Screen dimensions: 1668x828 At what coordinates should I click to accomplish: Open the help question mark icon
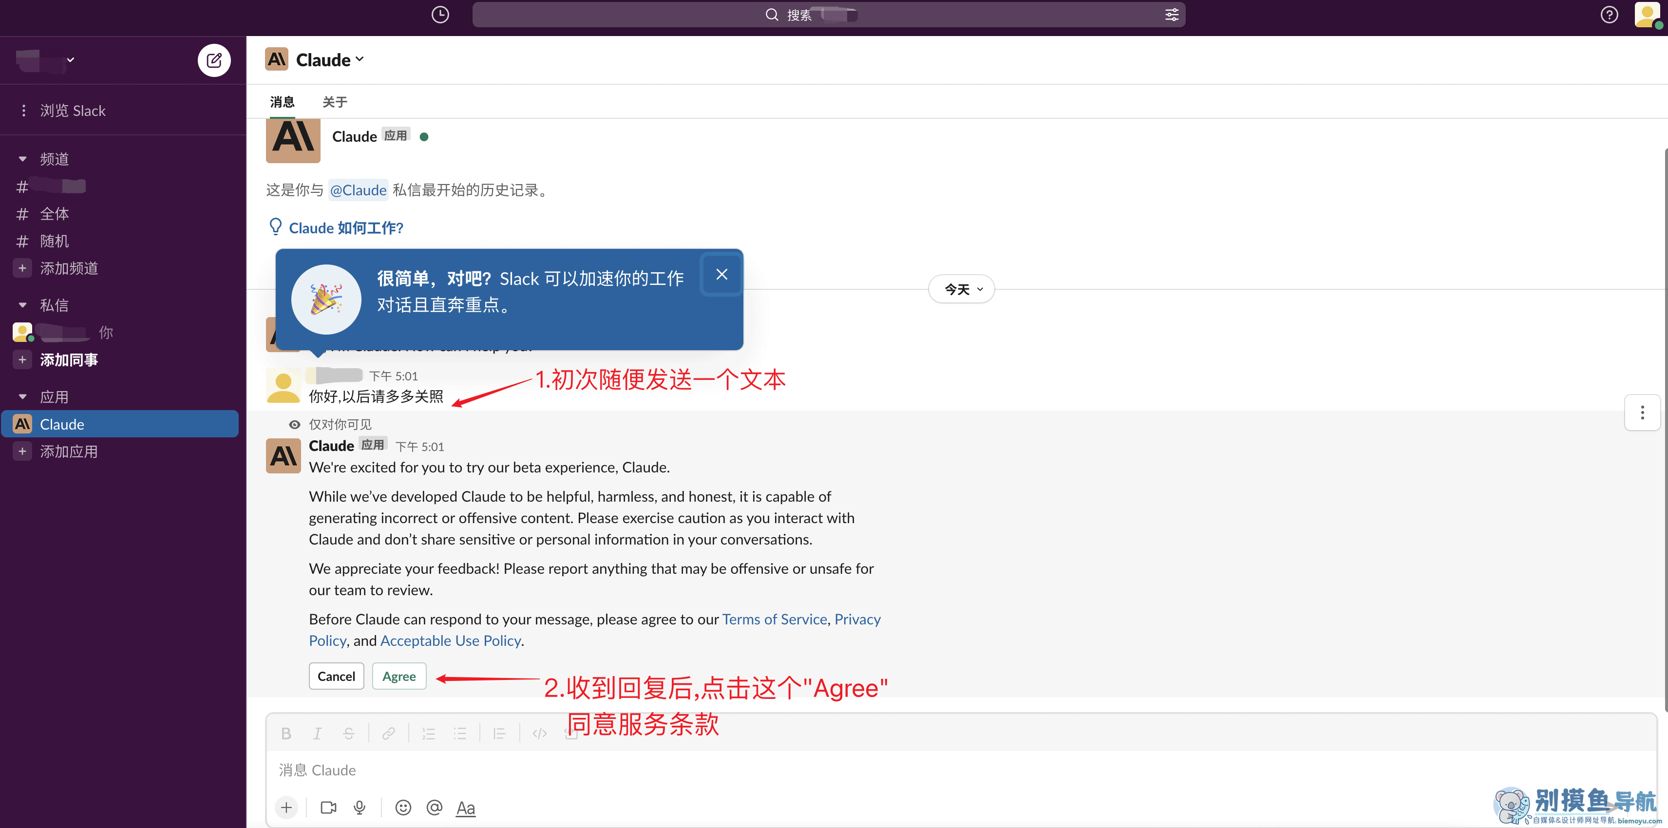coord(1609,14)
